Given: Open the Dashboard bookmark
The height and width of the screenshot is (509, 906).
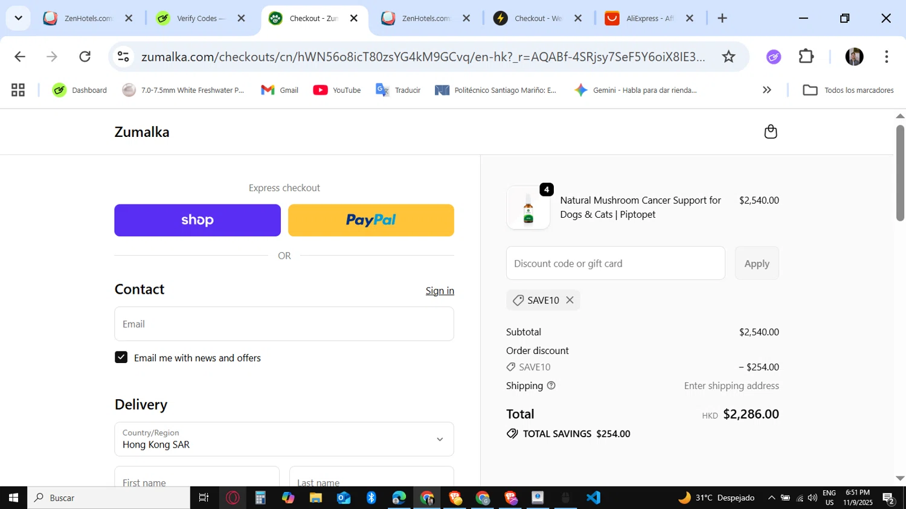Looking at the screenshot, I should (80, 90).
